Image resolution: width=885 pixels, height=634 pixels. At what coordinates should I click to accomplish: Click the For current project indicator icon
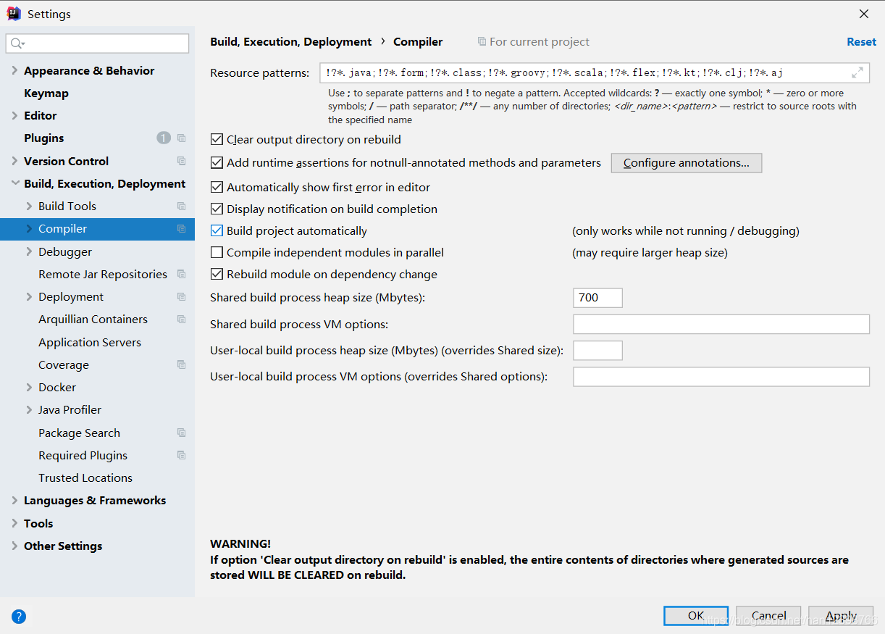click(x=482, y=41)
